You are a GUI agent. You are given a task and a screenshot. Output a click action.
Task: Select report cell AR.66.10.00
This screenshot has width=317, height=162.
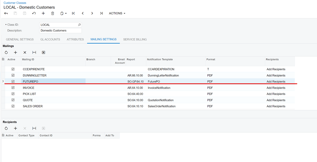point(136,75)
